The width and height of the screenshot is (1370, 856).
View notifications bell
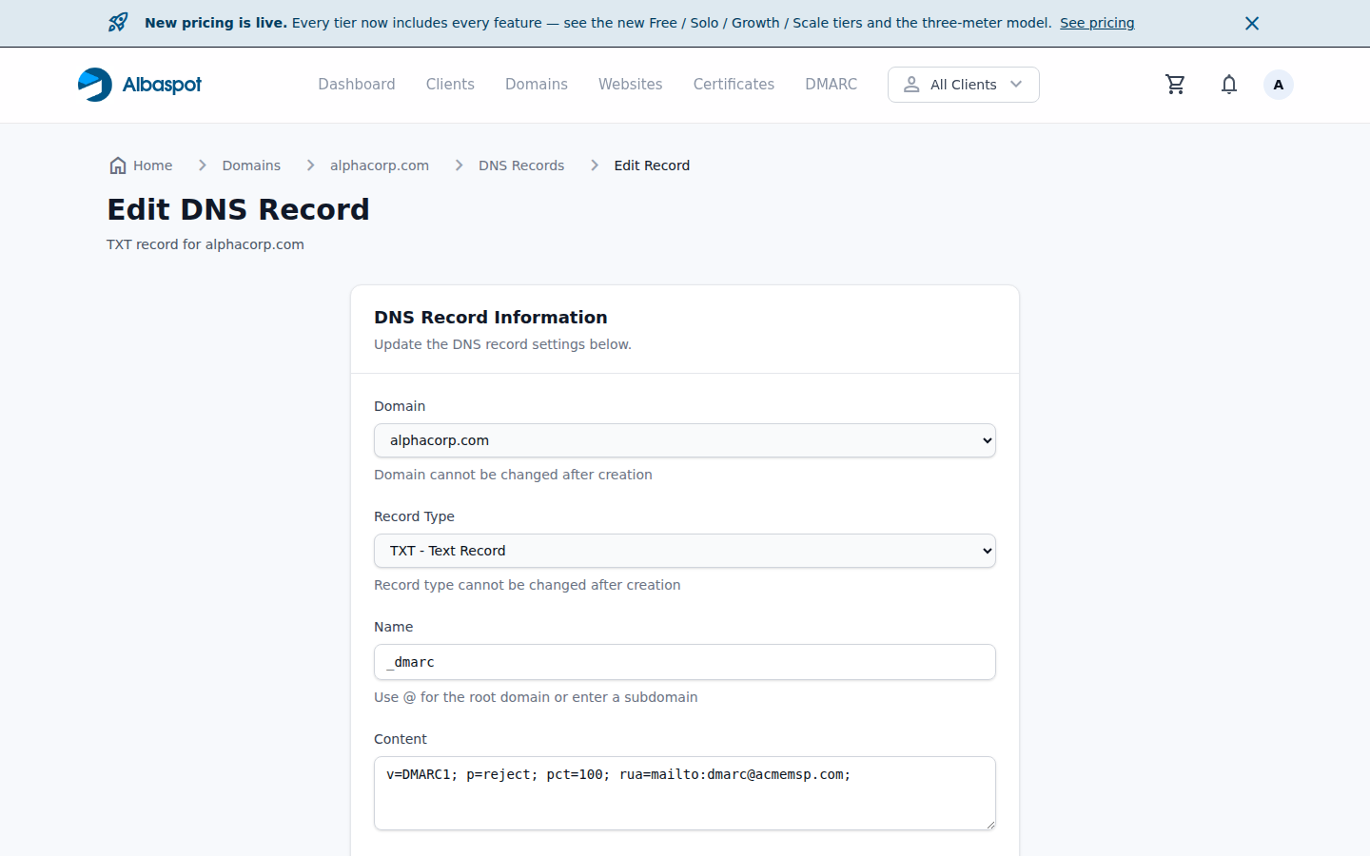point(1229,85)
